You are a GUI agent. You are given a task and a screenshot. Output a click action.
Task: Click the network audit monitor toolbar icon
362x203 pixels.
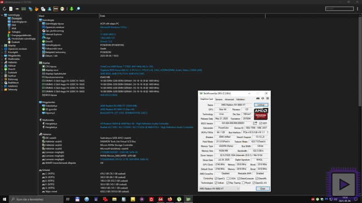point(30,9)
